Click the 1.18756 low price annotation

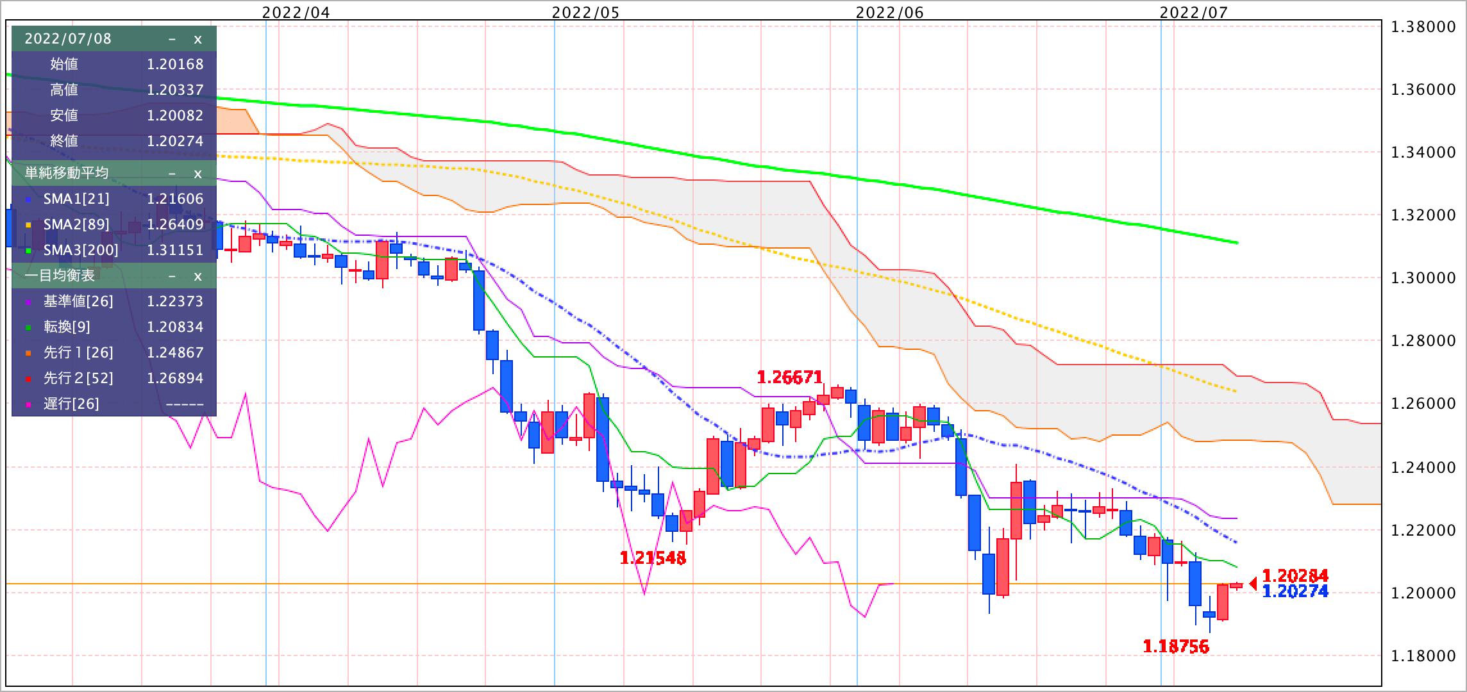1176,647
